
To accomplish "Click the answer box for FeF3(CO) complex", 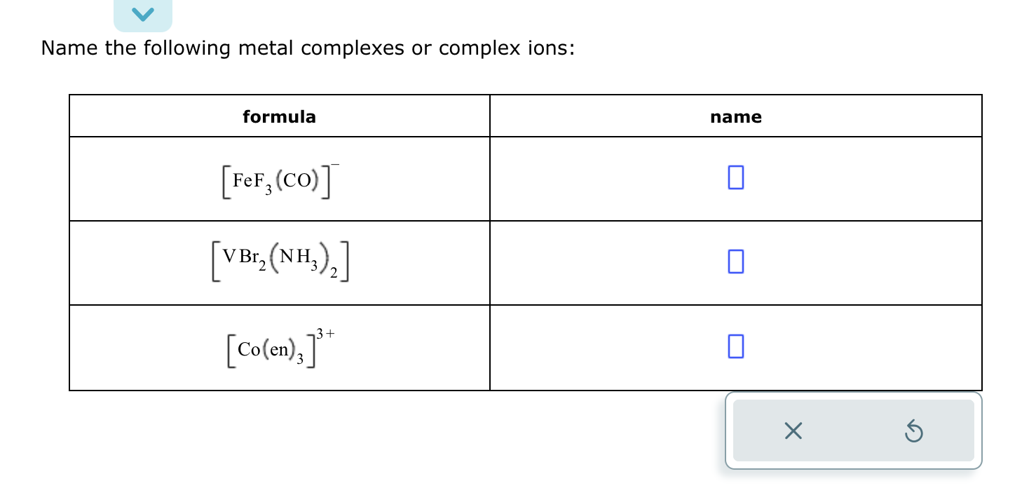I will pyautogui.click(x=735, y=177).
